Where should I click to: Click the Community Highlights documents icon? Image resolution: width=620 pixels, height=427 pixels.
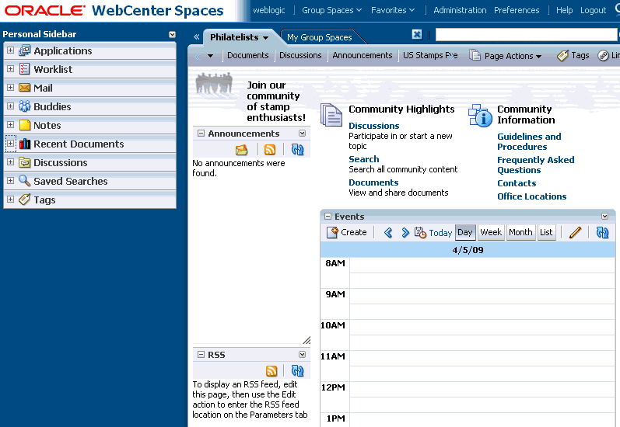click(x=331, y=115)
